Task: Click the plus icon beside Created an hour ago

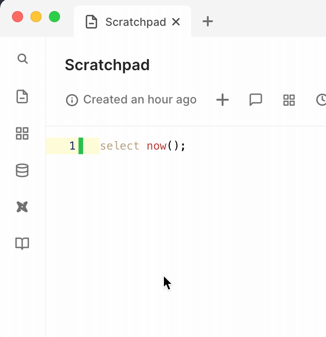Action: click(x=223, y=100)
